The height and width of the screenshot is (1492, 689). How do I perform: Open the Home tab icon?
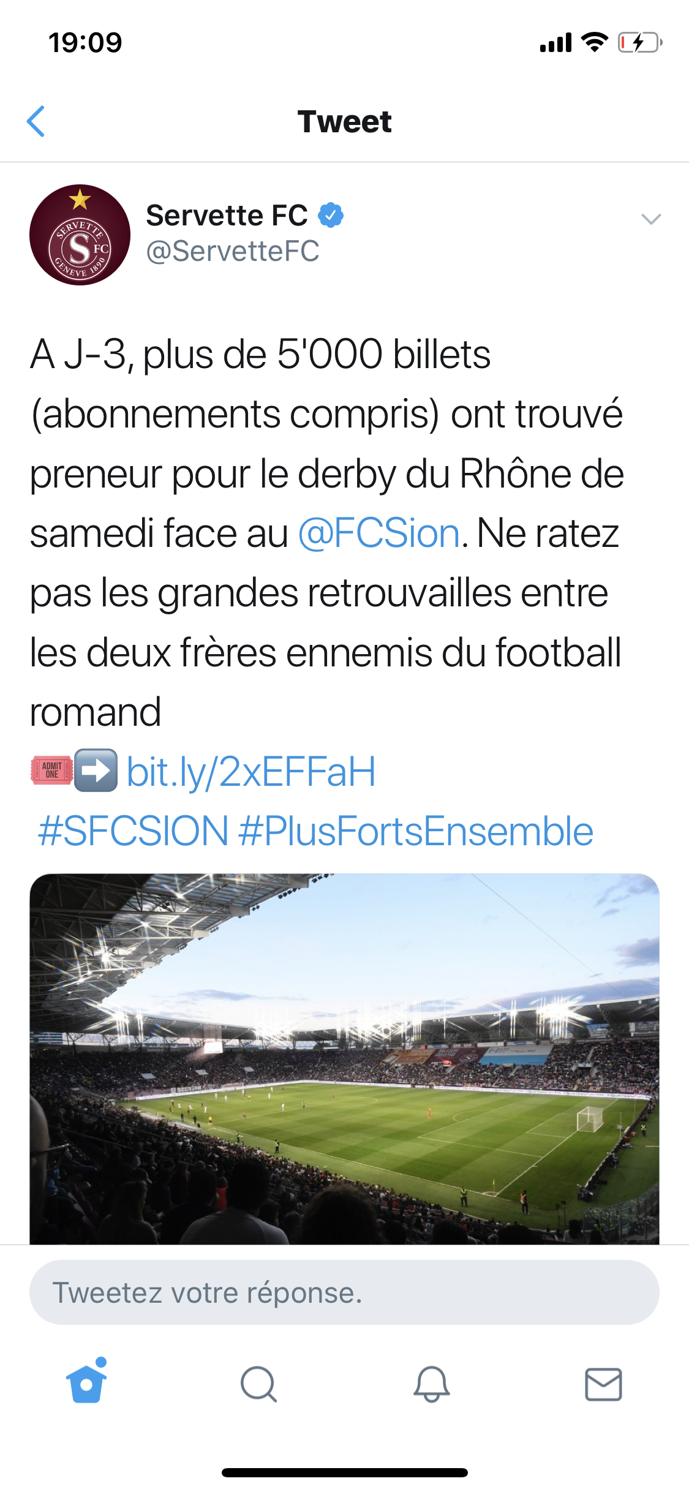[86, 1383]
